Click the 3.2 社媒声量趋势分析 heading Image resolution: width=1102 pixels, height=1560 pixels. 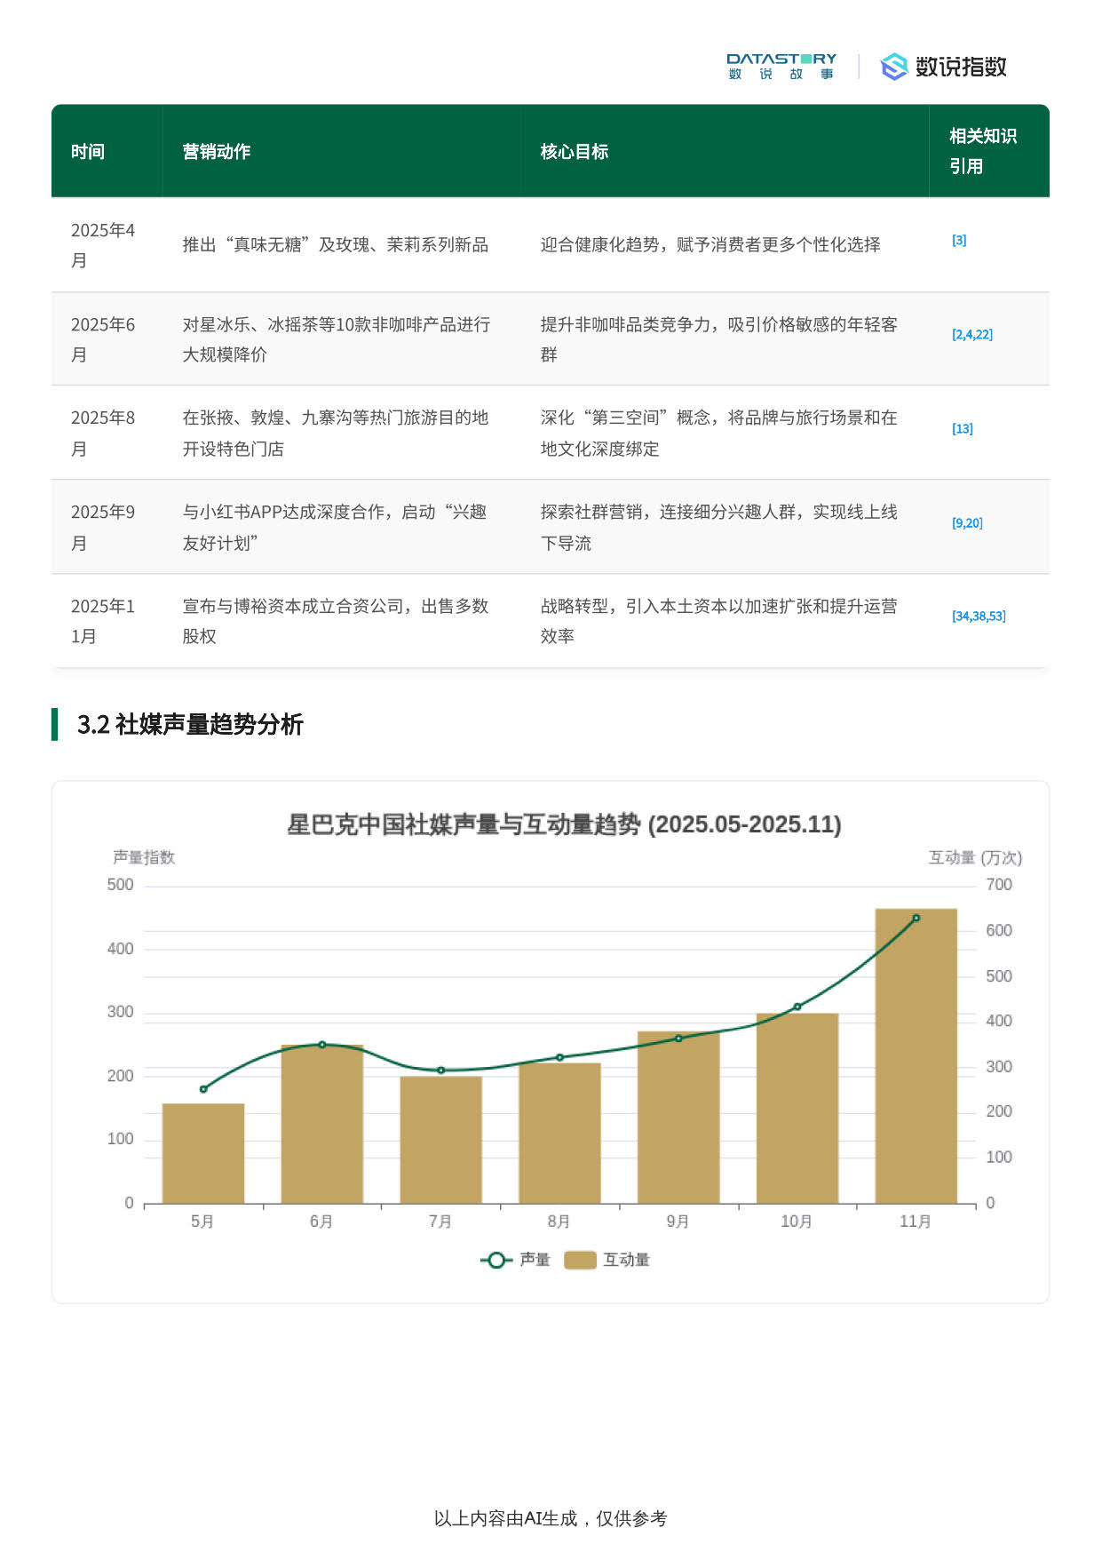tap(190, 725)
